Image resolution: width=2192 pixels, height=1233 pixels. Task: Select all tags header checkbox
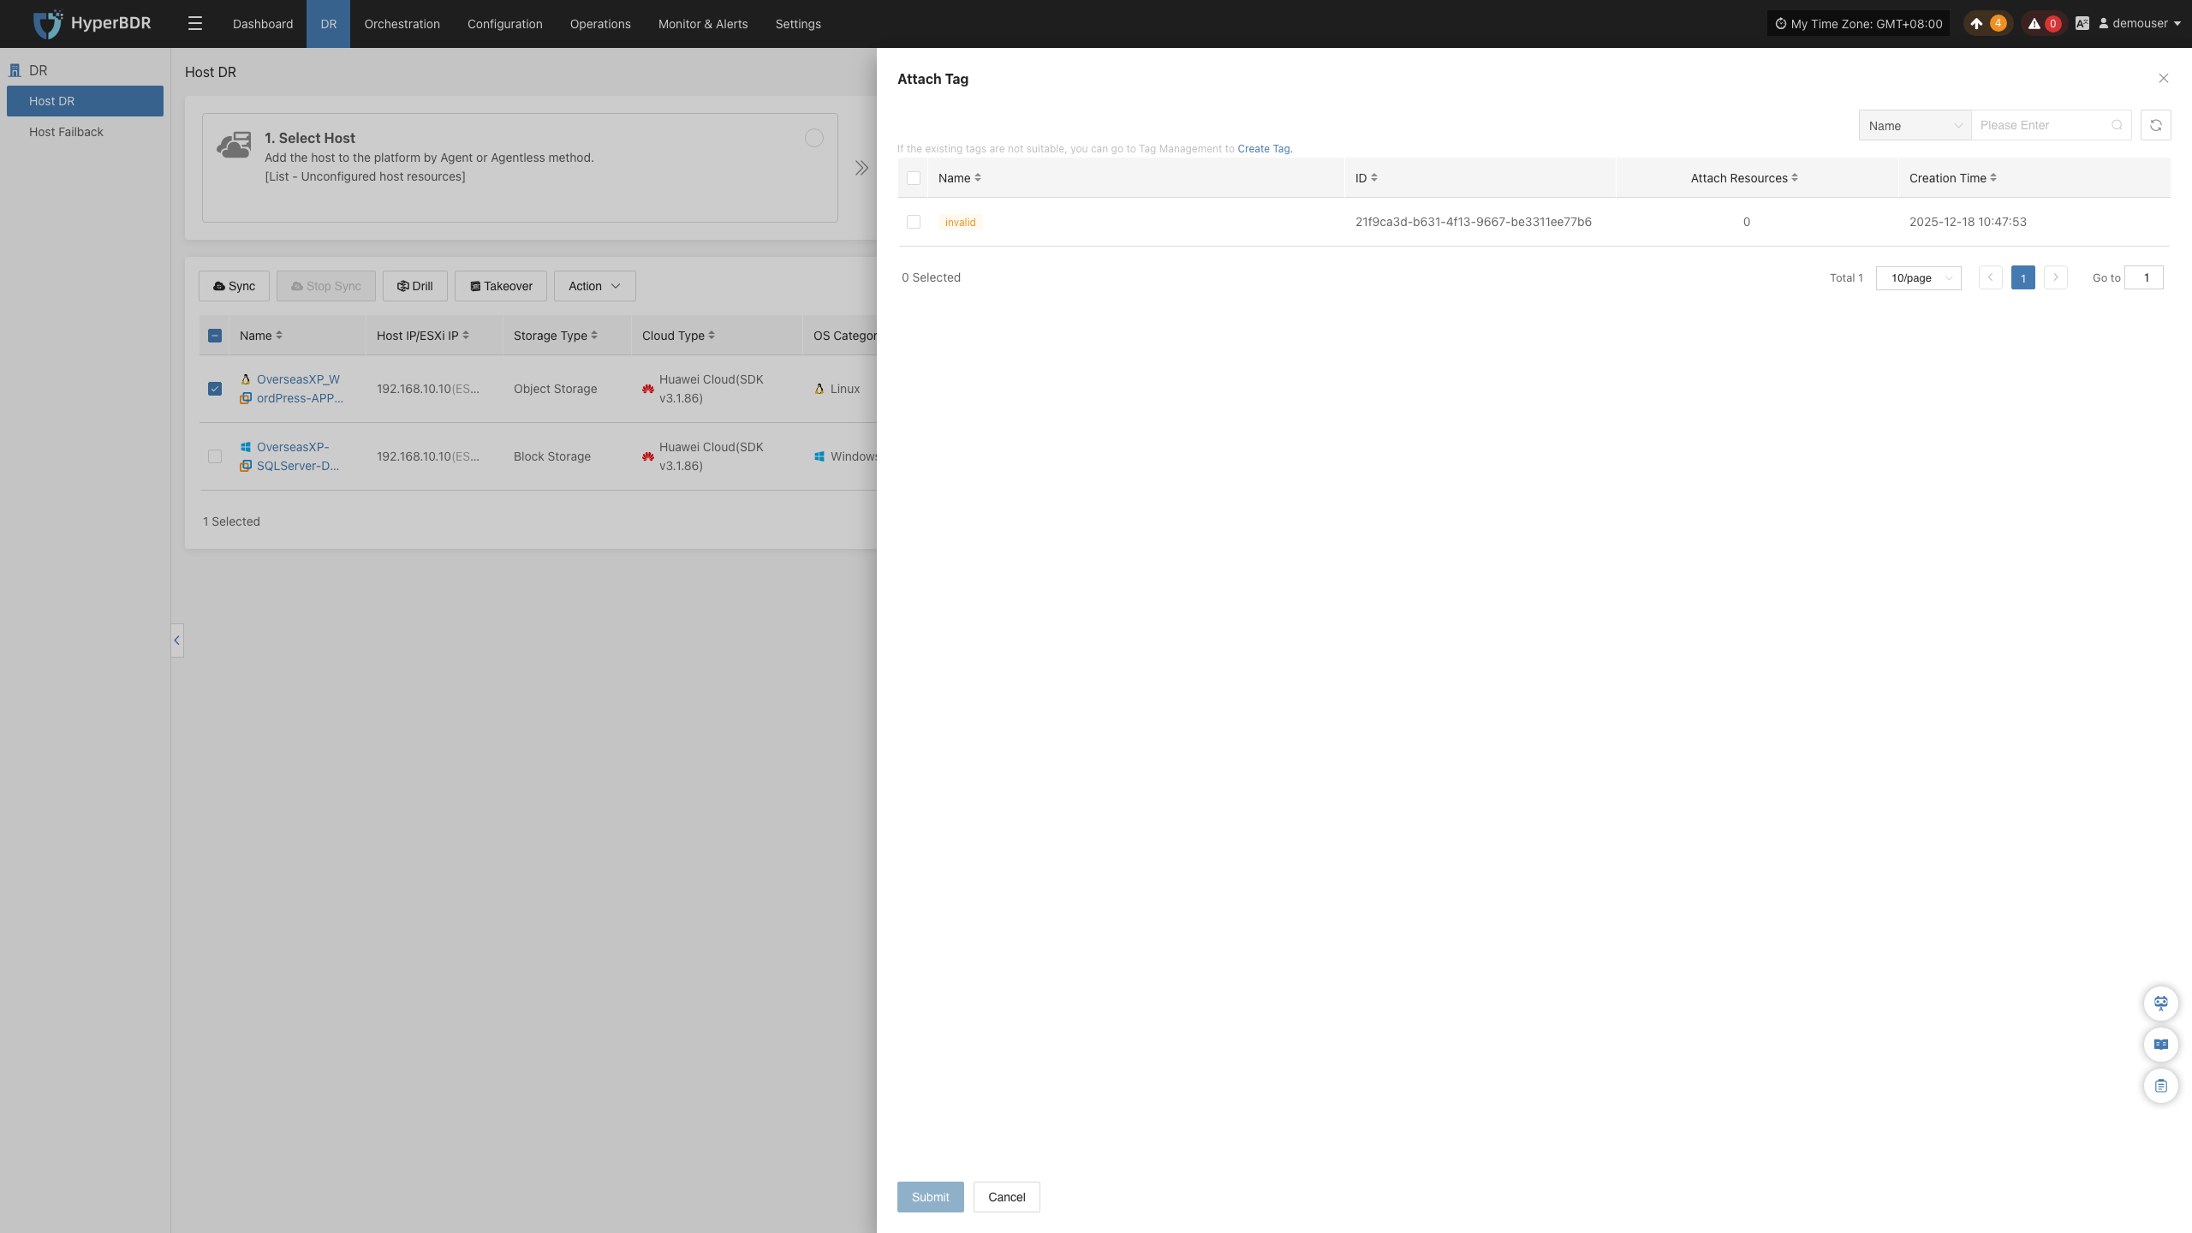point(914,178)
